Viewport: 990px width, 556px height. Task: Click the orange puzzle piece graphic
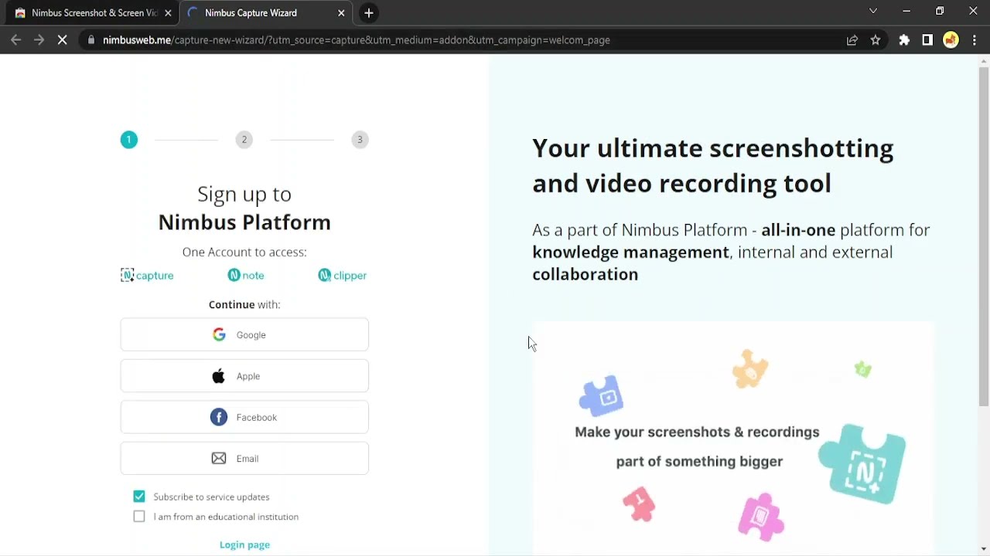tap(750, 369)
